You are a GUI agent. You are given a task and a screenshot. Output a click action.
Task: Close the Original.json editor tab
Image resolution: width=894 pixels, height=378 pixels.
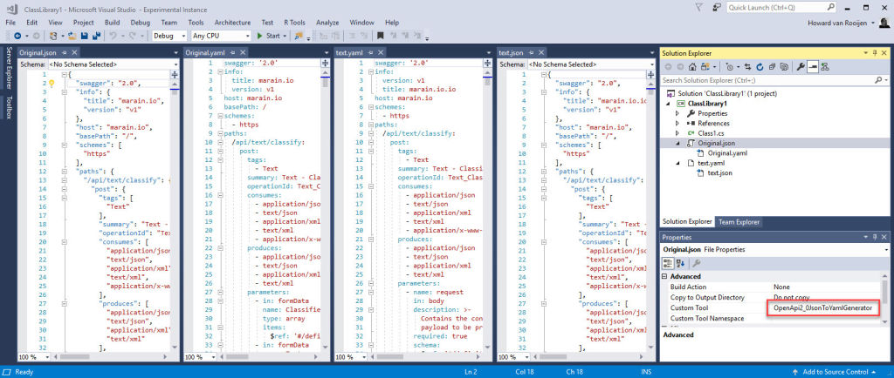coord(75,52)
